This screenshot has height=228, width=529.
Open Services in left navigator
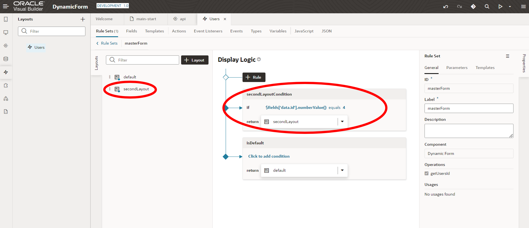pyautogui.click(x=6, y=46)
